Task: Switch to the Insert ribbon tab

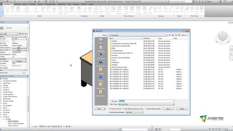Action: tap(25, 4)
